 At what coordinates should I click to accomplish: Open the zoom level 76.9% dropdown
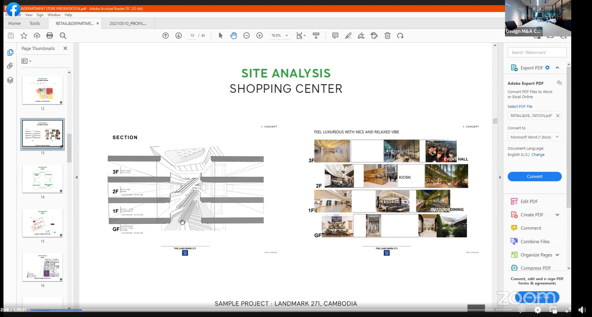coord(287,36)
